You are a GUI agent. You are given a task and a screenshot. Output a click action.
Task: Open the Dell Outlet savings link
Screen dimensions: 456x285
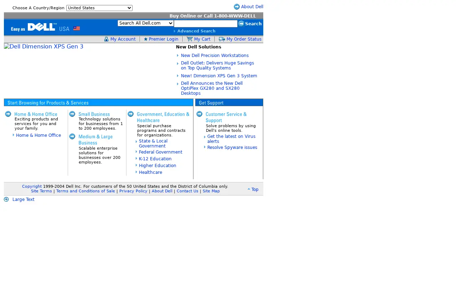click(217, 66)
